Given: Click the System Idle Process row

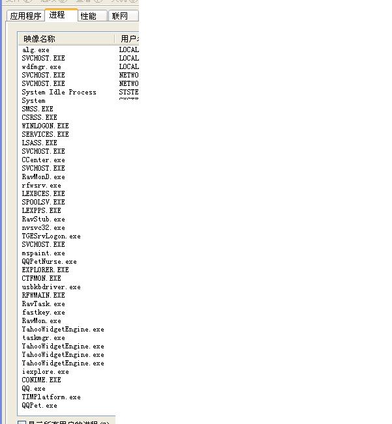Looking at the screenshot, I should click(59, 92).
